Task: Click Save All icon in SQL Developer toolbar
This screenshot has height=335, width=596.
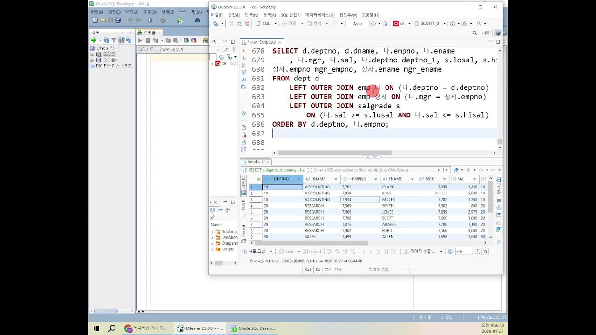Action: point(118,20)
